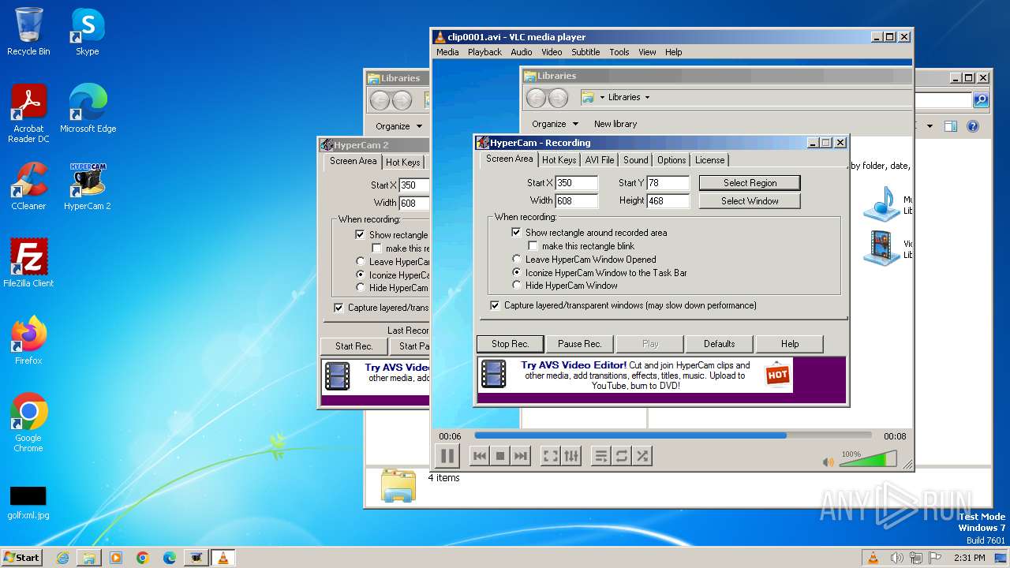Screen dimensions: 1010x568
Task: Click New library in Libraries toolbar
Action: pos(615,124)
